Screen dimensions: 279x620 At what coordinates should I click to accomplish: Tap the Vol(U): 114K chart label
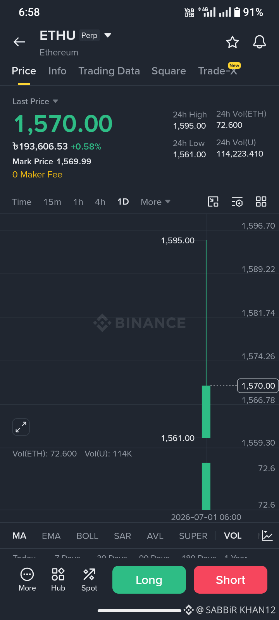point(108,453)
